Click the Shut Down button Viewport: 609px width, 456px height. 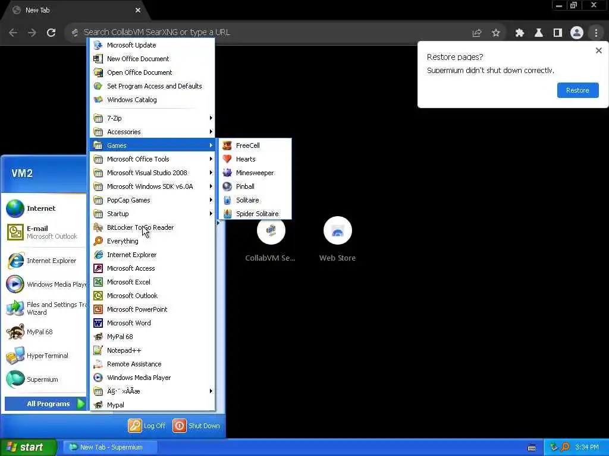[x=196, y=426]
